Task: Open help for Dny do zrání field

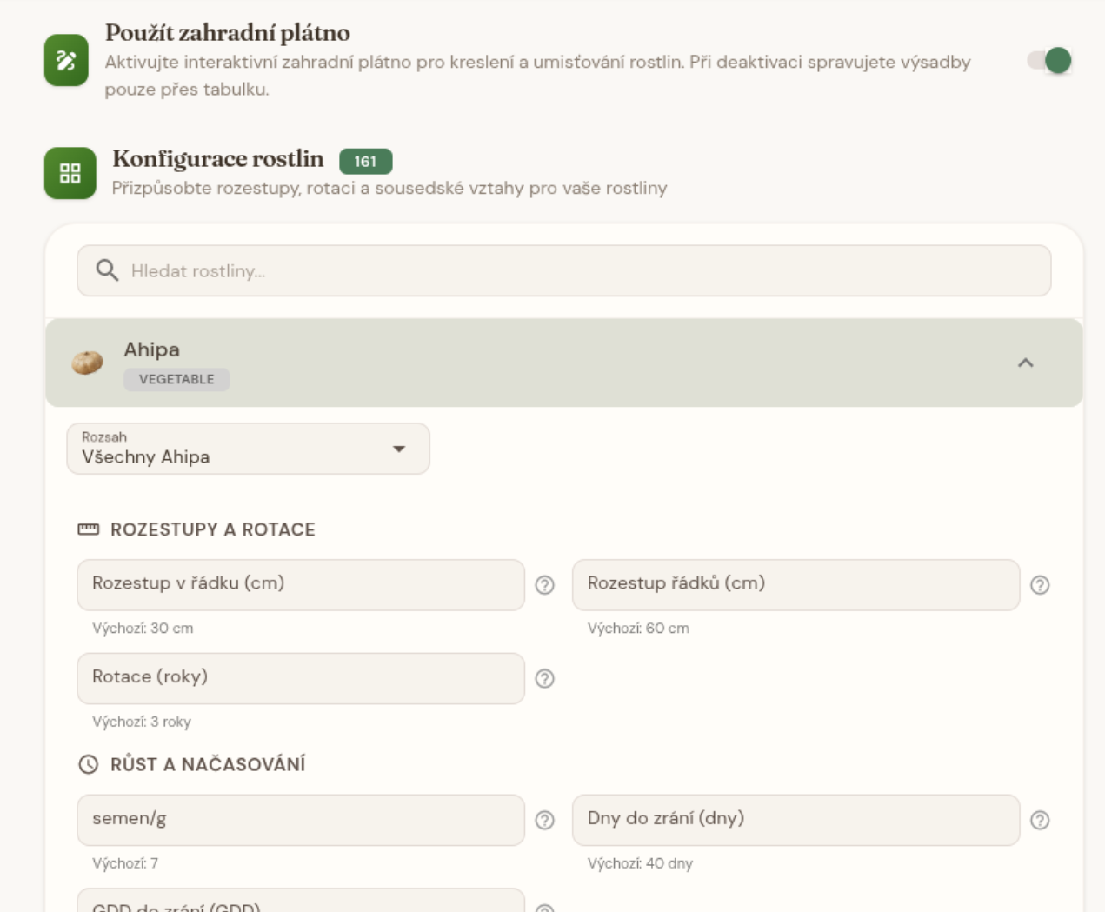Action: click(x=1040, y=820)
